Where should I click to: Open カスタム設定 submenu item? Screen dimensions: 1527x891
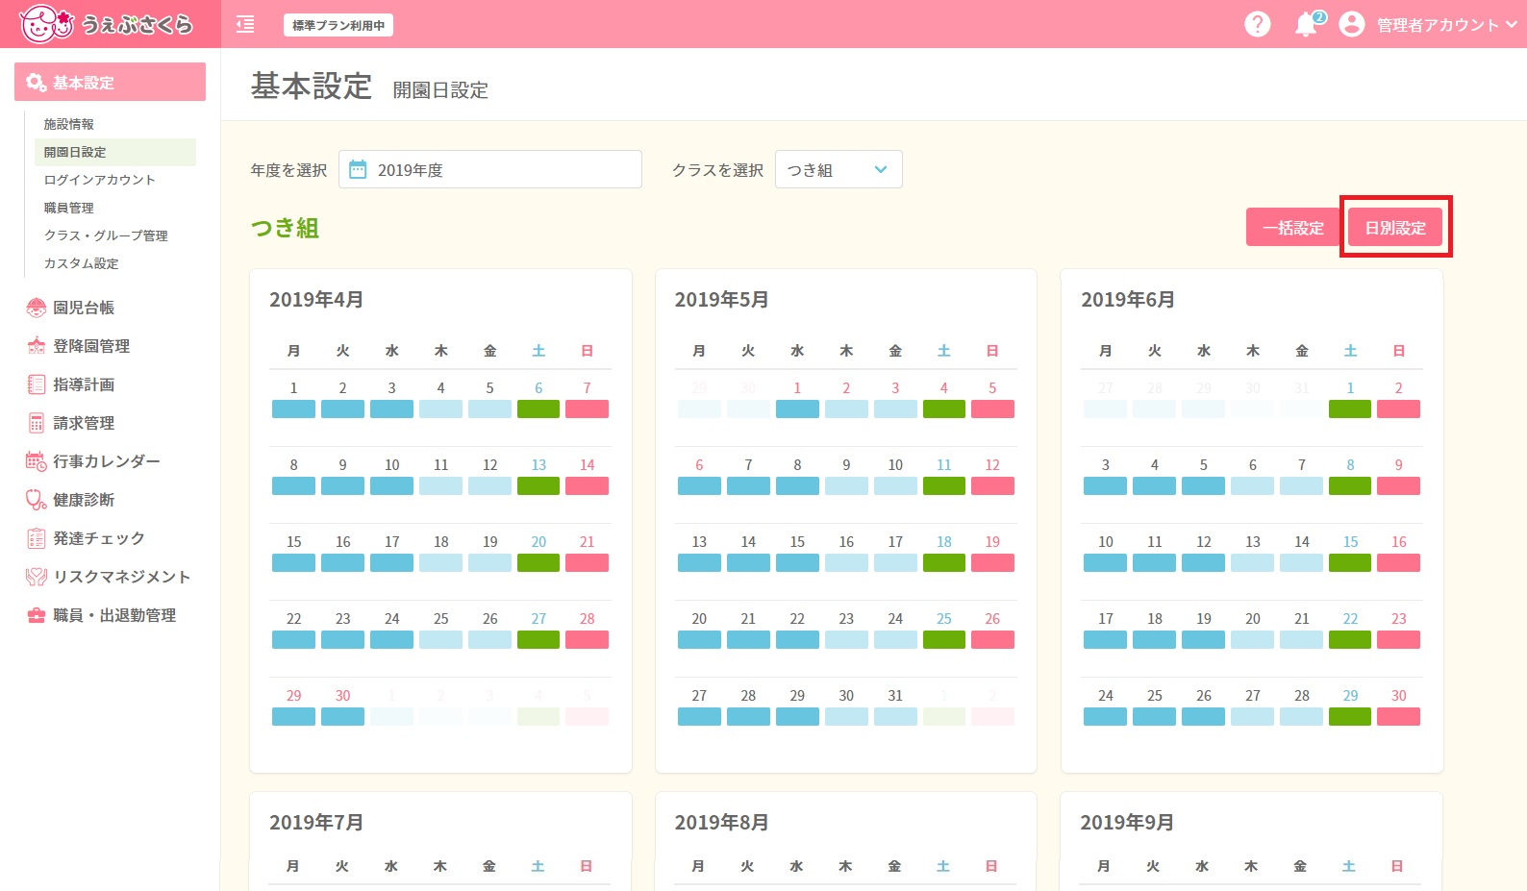coord(82,263)
